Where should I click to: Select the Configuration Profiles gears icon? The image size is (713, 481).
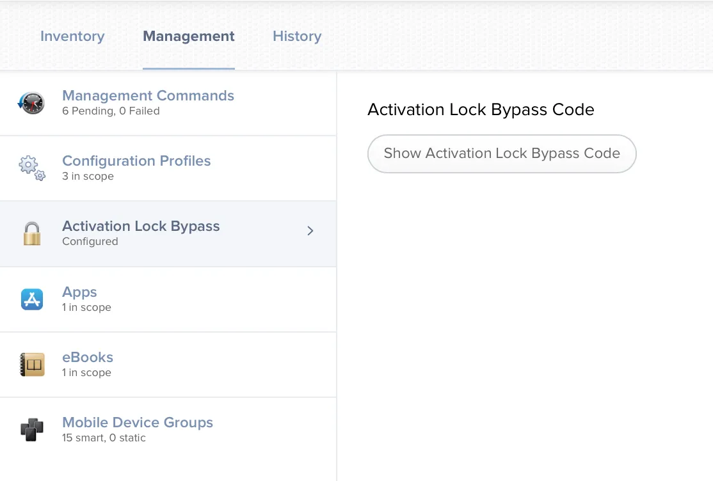pos(32,168)
